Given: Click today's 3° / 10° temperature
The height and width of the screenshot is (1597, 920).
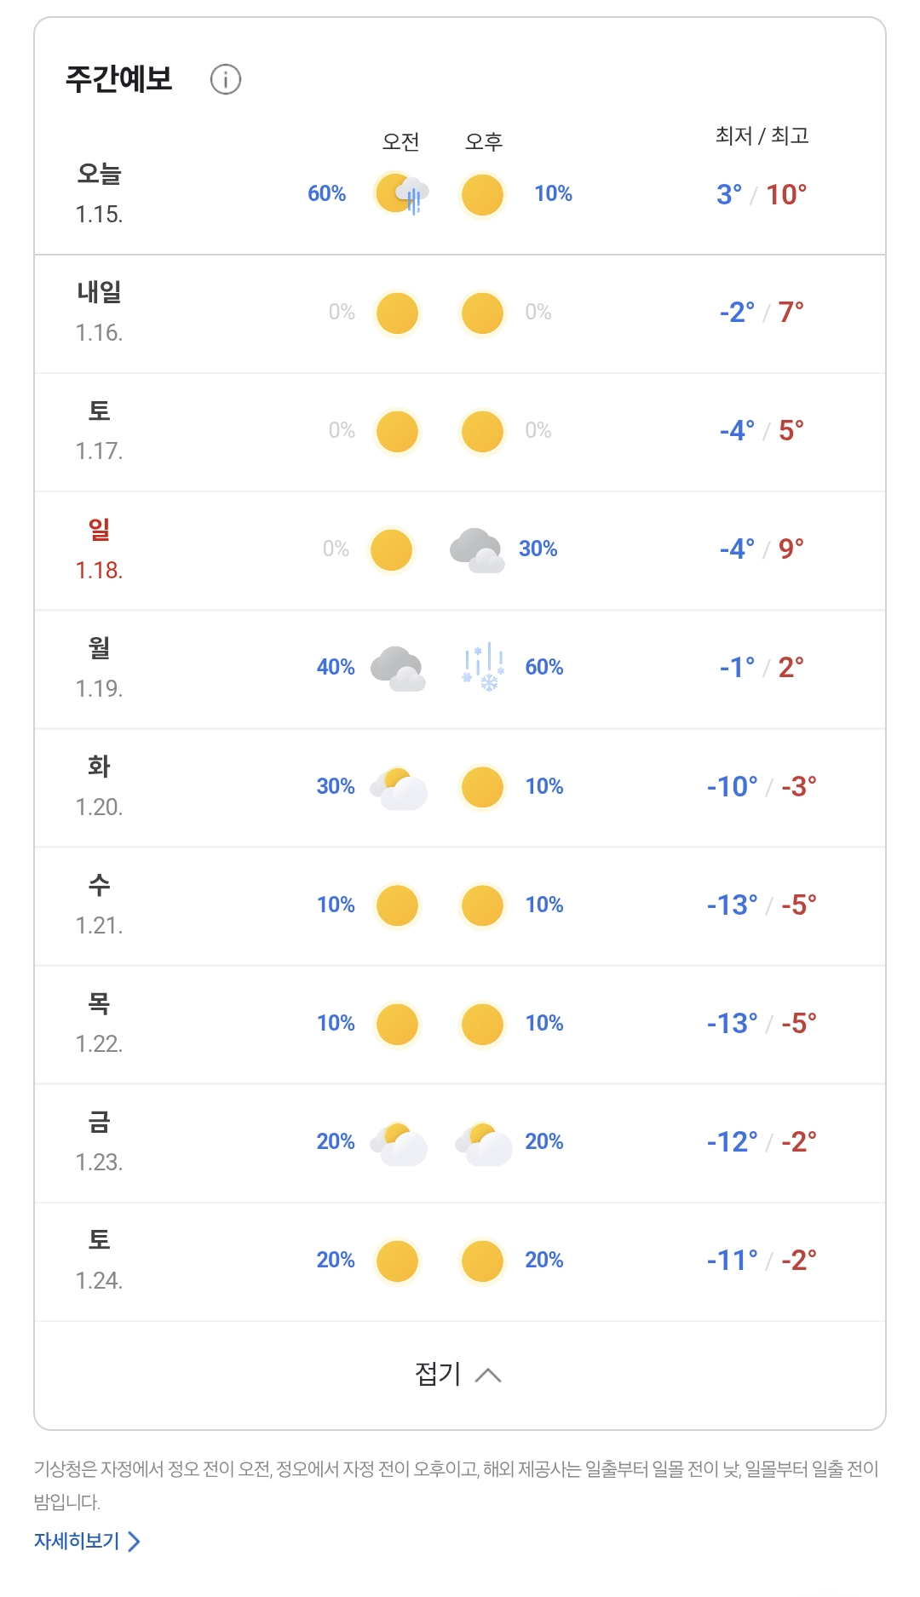Looking at the screenshot, I should pos(761,194).
